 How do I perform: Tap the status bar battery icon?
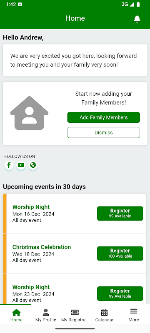click(x=138, y=4)
